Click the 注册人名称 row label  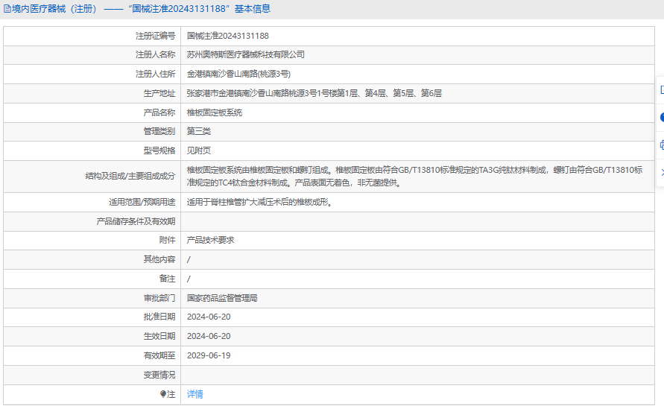(x=156, y=54)
